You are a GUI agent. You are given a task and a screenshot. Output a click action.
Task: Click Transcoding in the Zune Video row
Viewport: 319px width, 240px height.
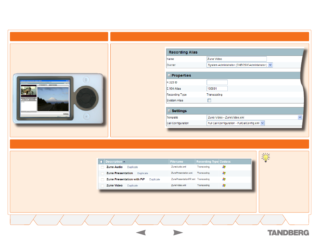(x=203, y=185)
